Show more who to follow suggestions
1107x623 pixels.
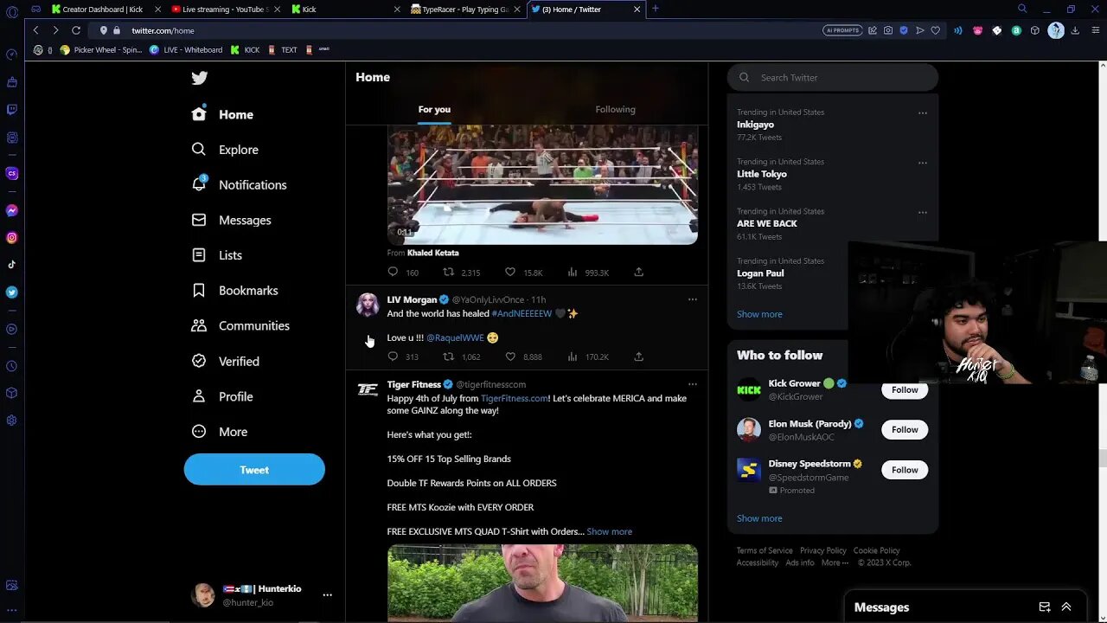(x=759, y=518)
